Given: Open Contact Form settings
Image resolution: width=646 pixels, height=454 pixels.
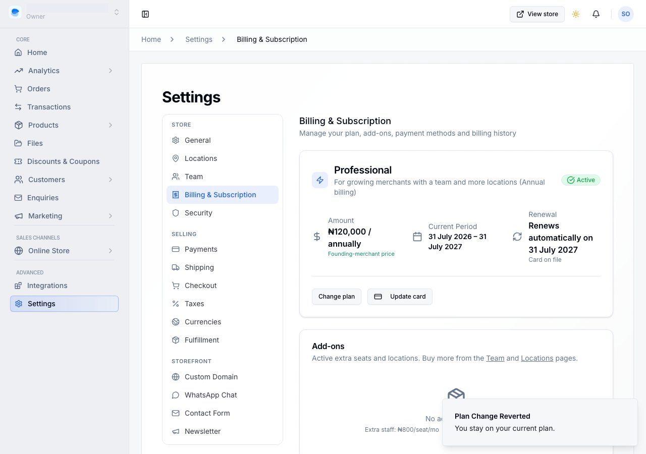Looking at the screenshot, I should [223, 413].
